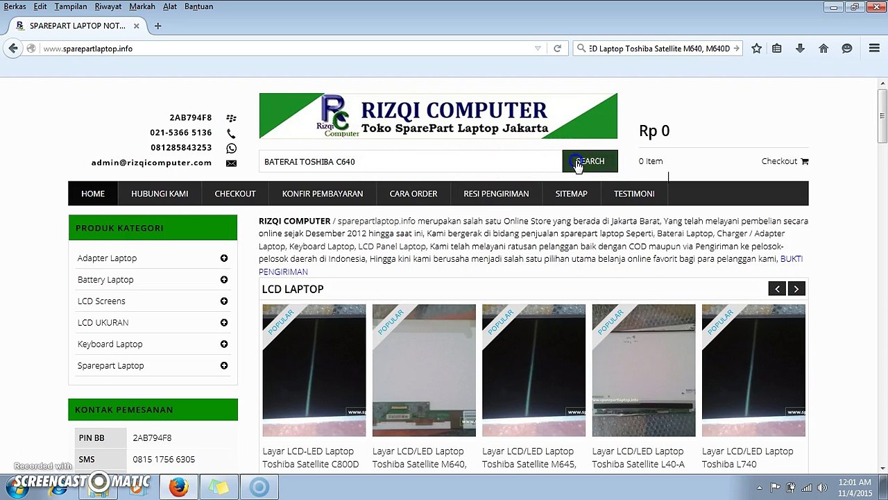Close the SPAREPART LAPTOP tab

[136, 26]
